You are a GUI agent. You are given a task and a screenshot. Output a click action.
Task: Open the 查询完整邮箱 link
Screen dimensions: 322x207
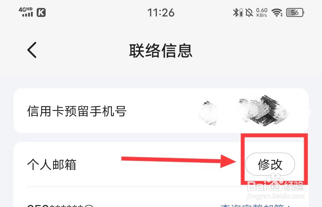[253, 206]
